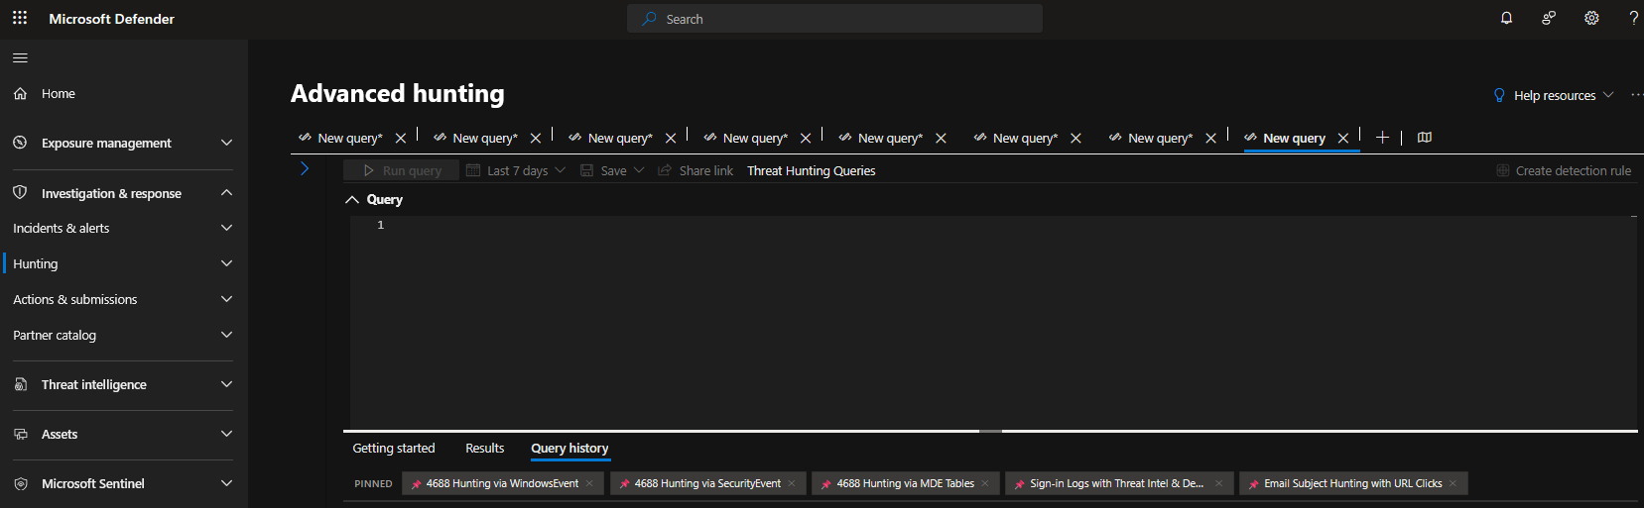Expand the Partner catalog chevron
1644x508 pixels.
(226, 335)
